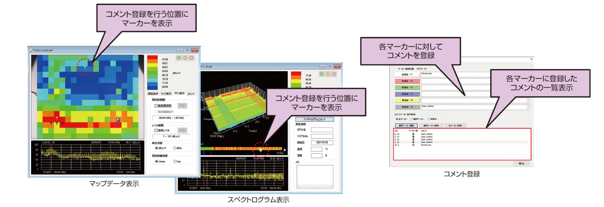Image resolution: width=604 pixels, height=207 pixels.
Task: Select the list row with Peak 190MHz
Action: pos(461,142)
